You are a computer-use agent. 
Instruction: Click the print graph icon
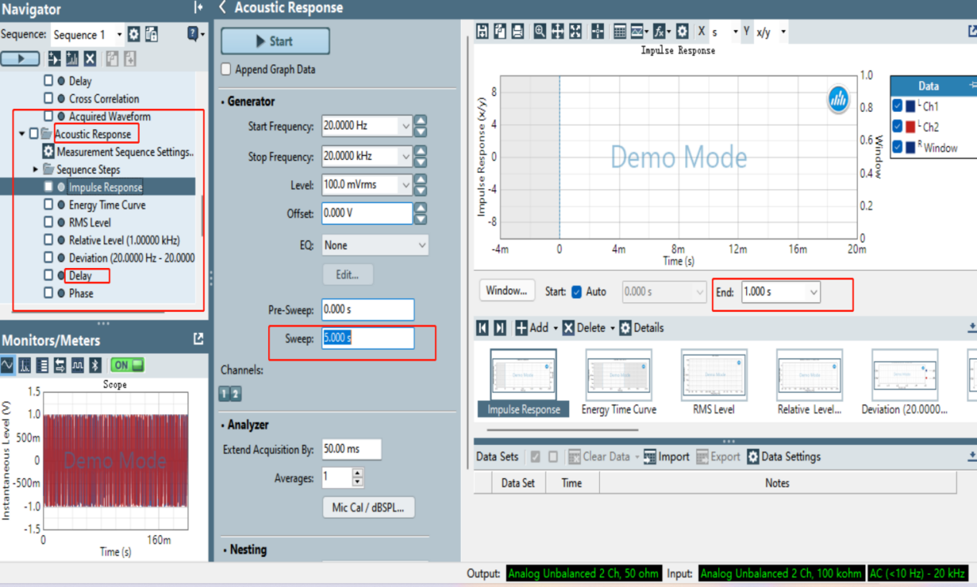pyautogui.click(x=517, y=32)
